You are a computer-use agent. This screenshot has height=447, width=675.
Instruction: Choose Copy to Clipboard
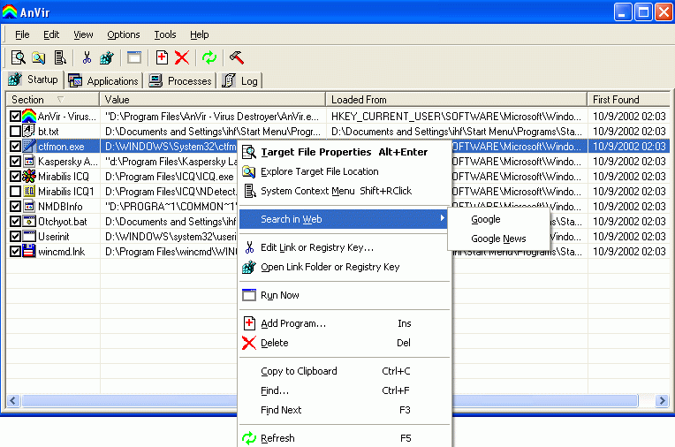click(344, 371)
